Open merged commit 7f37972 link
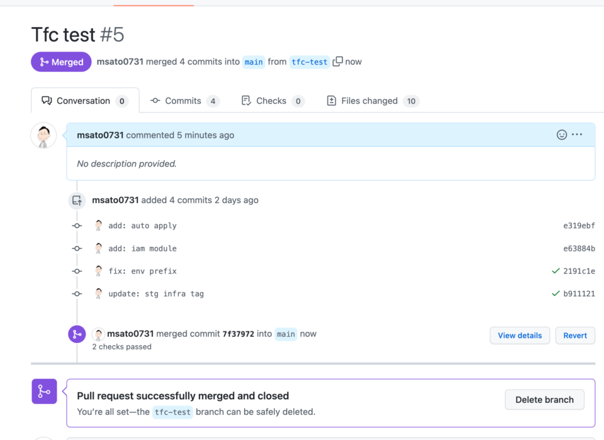The height and width of the screenshot is (440, 604). [238, 334]
